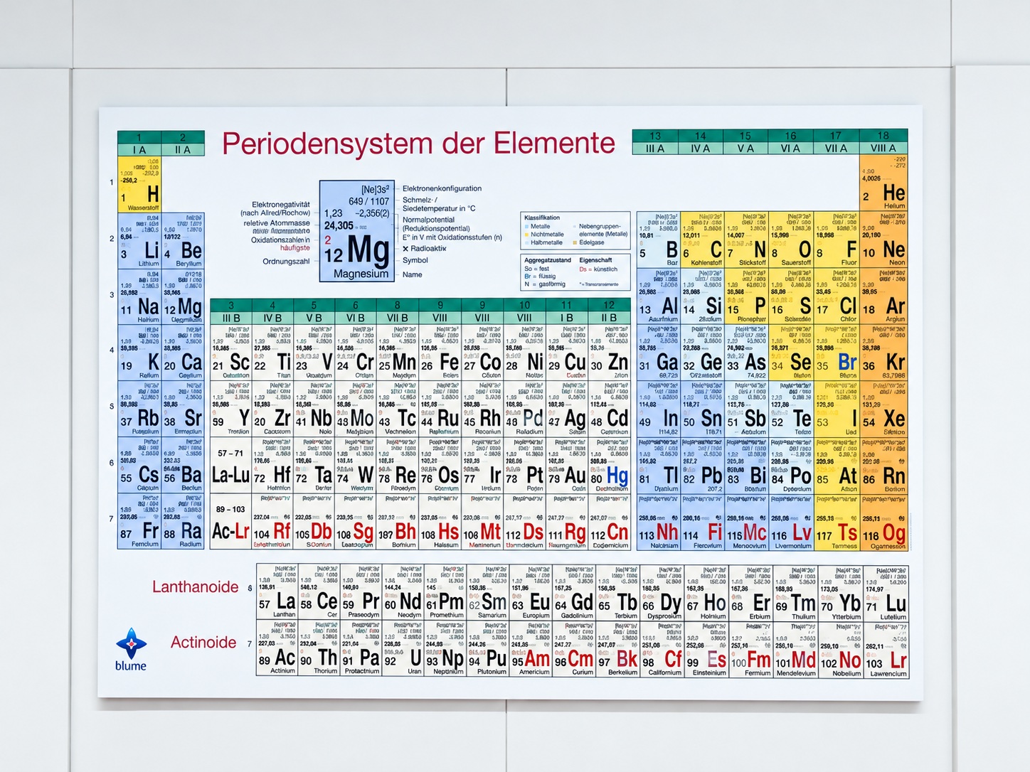Select the 'III B' group header
Screen dimensions: 1030x772
pos(231,318)
